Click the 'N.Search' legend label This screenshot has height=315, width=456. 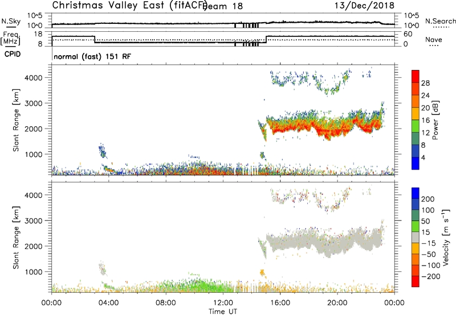(x=440, y=21)
